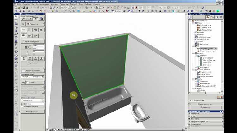The height and width of the screenshot is (133, 237).
Task: Expand the layer selector arrow in Info Box
Action: [43, 24]
